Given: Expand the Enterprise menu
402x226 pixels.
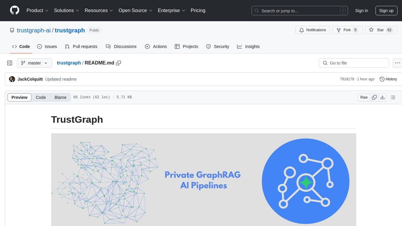Looking at the screenshot, I should pos(171,10).
